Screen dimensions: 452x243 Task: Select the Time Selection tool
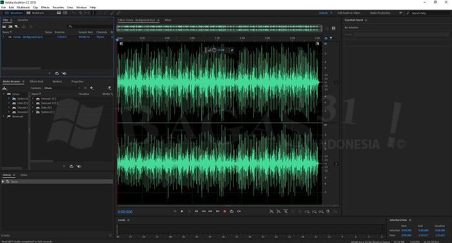point(93,13)
